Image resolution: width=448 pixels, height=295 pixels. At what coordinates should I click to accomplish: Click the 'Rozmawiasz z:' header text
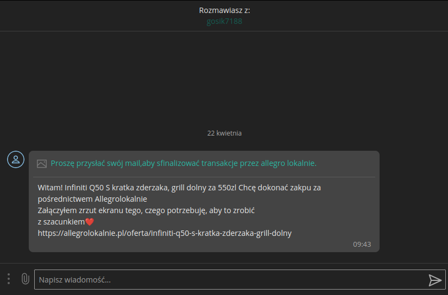224,10
